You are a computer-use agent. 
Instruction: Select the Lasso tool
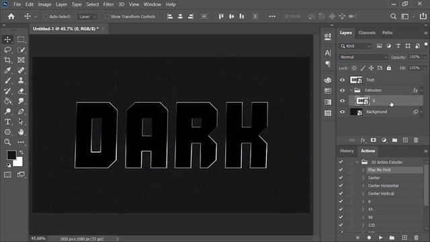click(7, 50)
